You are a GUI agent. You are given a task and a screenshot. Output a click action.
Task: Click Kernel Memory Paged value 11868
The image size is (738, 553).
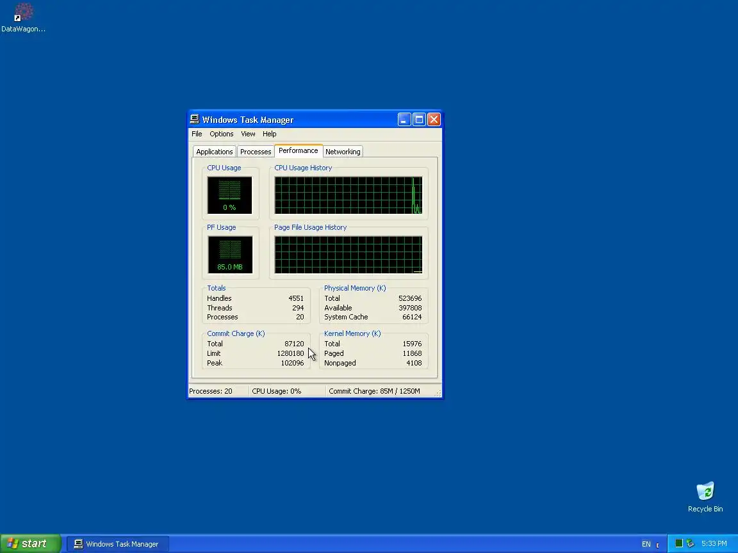tap(412, 353)
